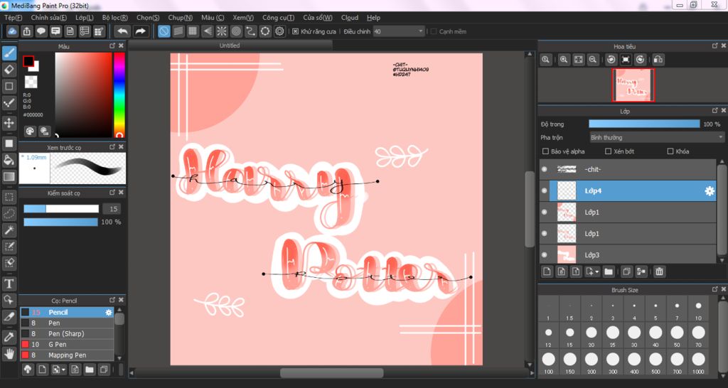Viewport: 728px width, 388px height.
Task: Hide the -chit- layer
Action: pos(545,169)
